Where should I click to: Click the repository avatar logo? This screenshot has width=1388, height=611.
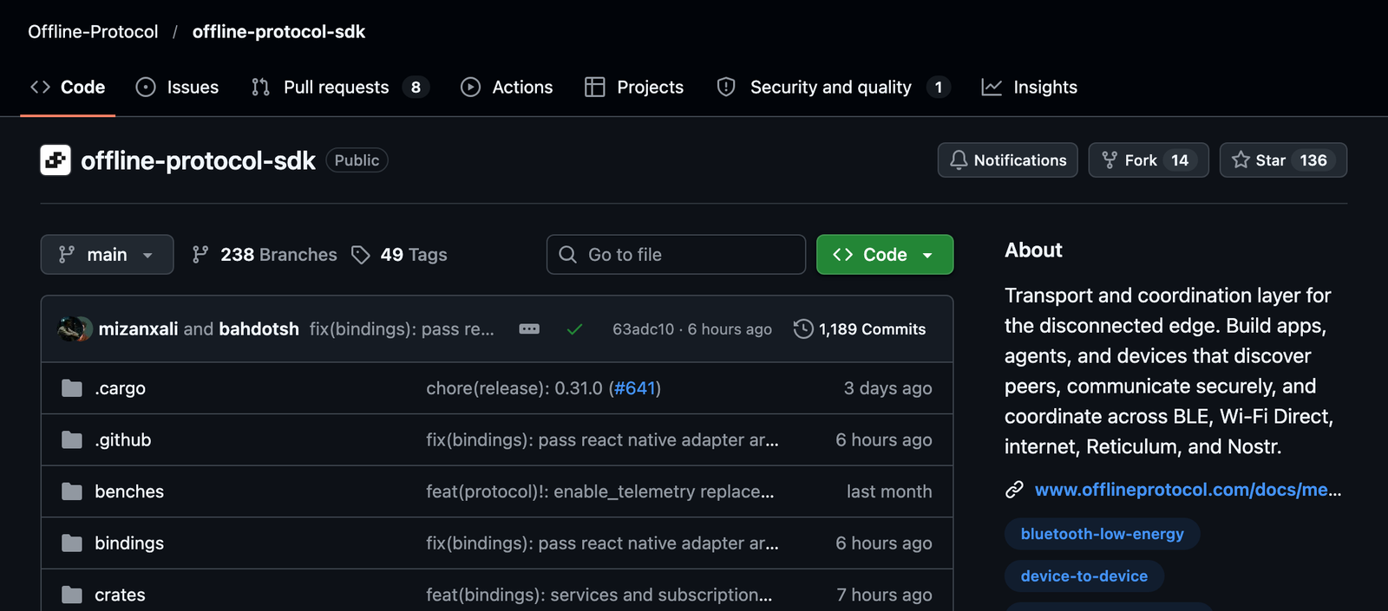coord(56,160)
